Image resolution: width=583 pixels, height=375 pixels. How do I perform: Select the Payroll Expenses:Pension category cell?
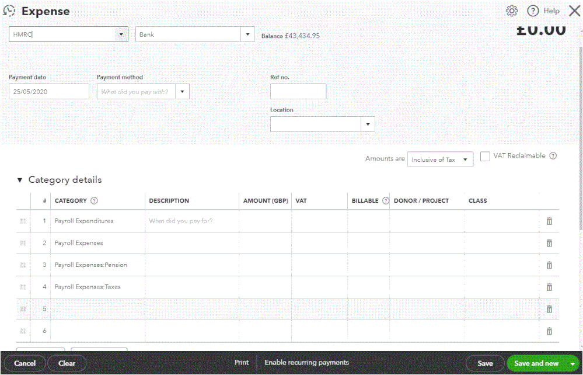pos(97,265)
